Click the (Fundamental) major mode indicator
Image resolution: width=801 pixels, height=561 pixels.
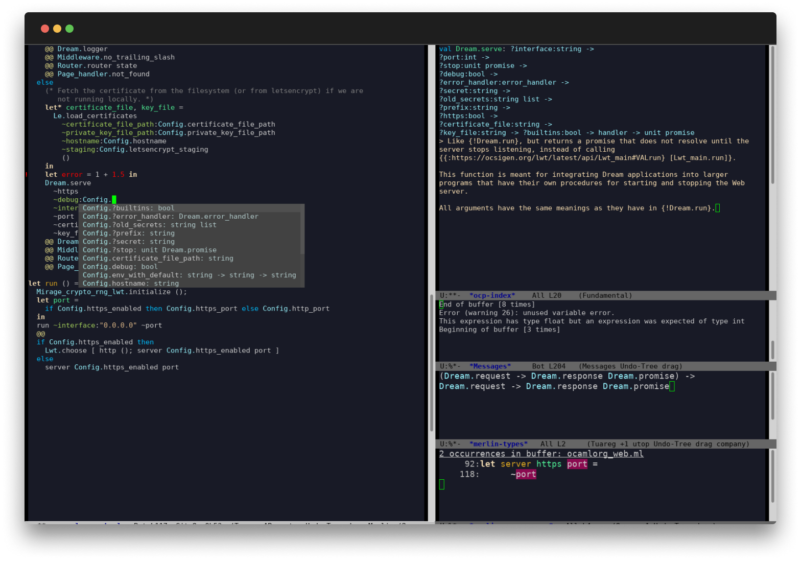(605, 295)
